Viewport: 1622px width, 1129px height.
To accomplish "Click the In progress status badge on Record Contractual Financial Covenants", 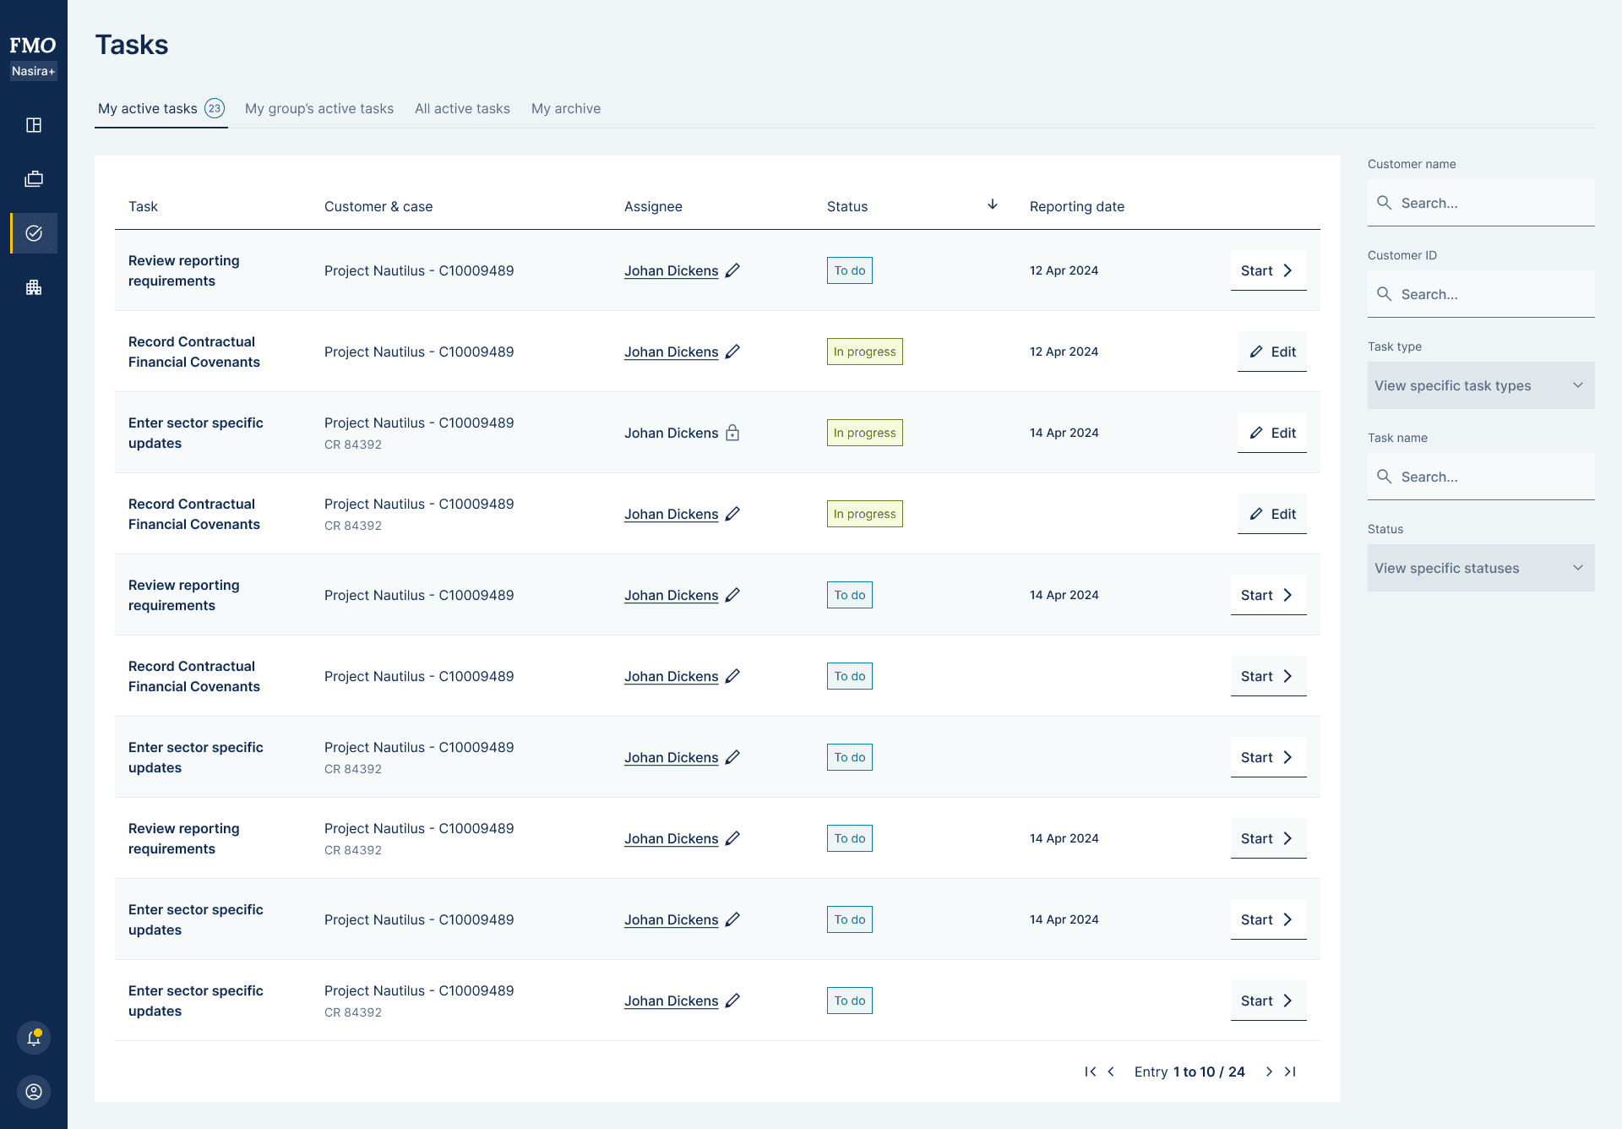I will (864, 351).
